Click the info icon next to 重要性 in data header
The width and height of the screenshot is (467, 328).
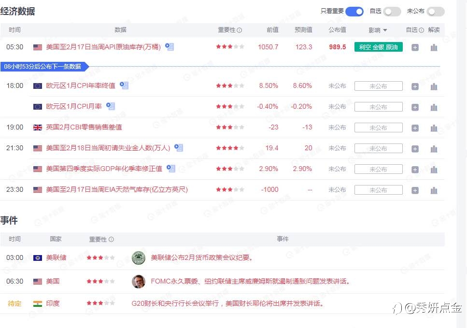pos(239,30)
